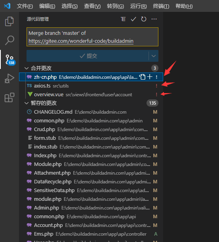Open the Run and Debug view
Screen dimensions: 219x242
[10, 78]
